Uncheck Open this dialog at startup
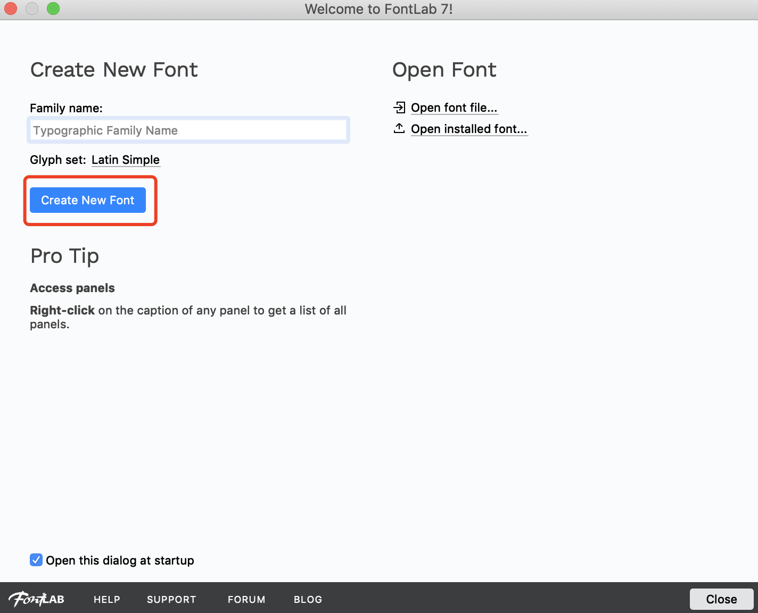The width and height of the screenshot is (758, 613). [36, 560]
